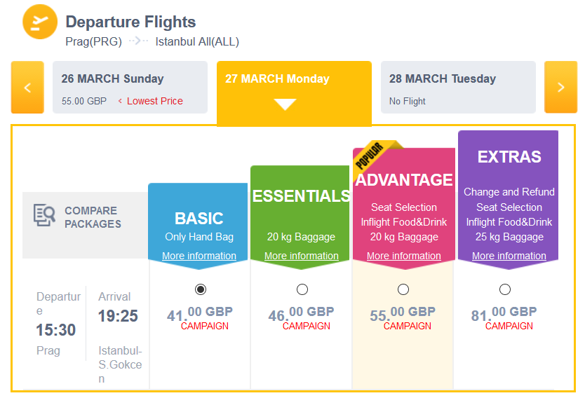Select the Extras package radio button
Viewport: 585px width, 398px height.
point(505,289)
